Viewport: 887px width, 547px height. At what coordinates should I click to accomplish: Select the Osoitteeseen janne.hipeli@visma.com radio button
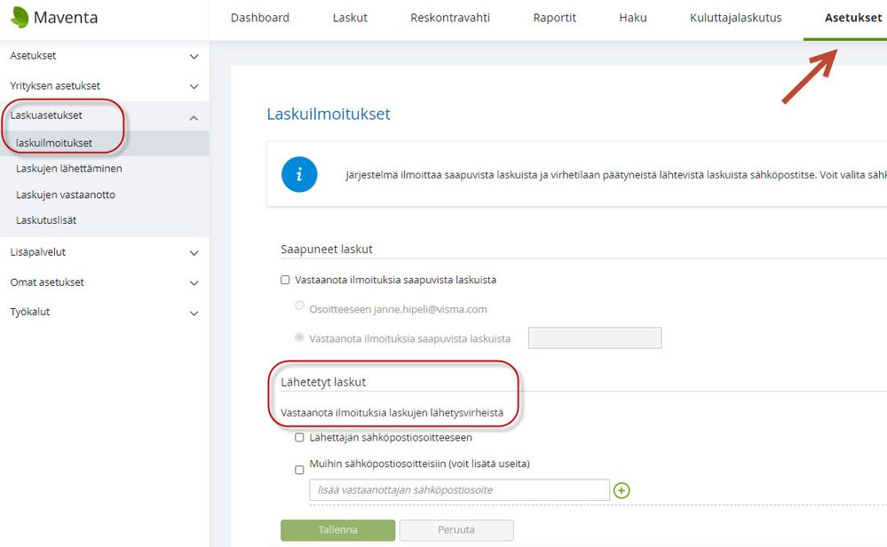(300, 306)
